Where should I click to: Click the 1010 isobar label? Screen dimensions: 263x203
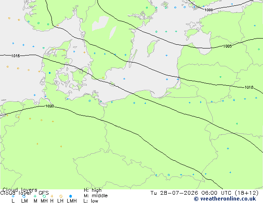click(x=249, y=87)
